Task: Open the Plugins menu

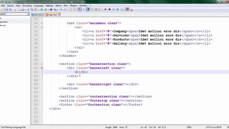Action: pos(74,6)
